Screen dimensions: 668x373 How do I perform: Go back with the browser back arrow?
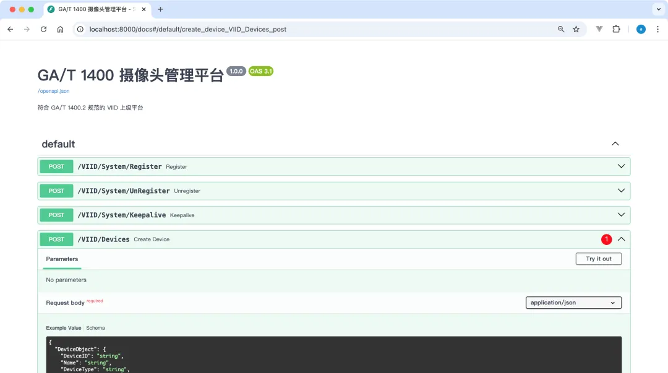11,30
